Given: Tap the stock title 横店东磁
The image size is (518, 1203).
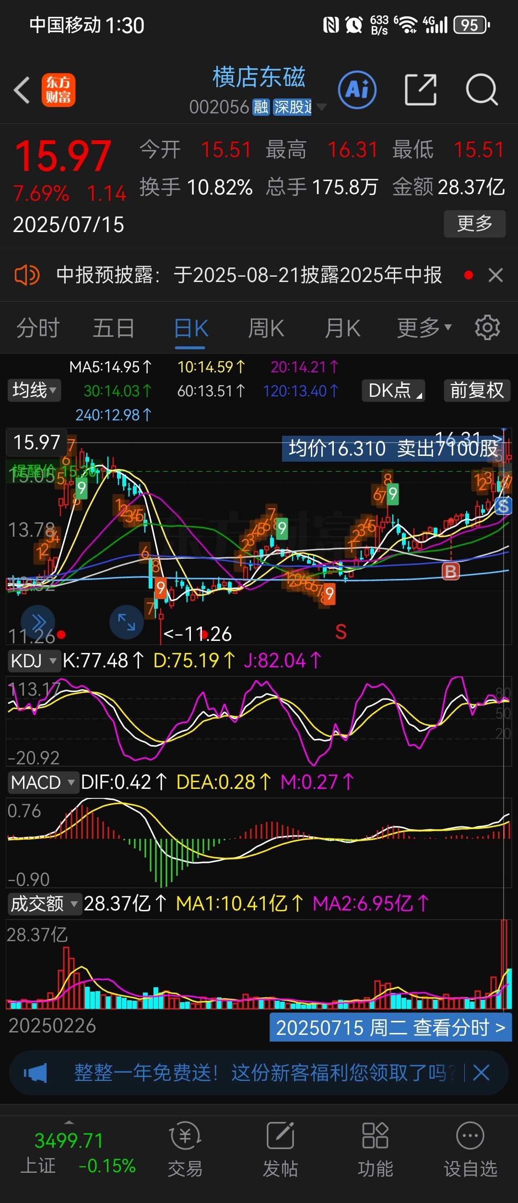Looking at the screenshot, I should tap(259, 77).
